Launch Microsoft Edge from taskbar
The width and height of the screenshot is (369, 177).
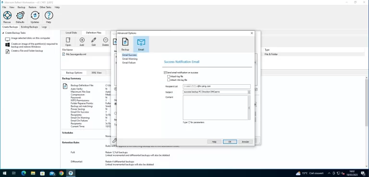click(x=23, y=173)
